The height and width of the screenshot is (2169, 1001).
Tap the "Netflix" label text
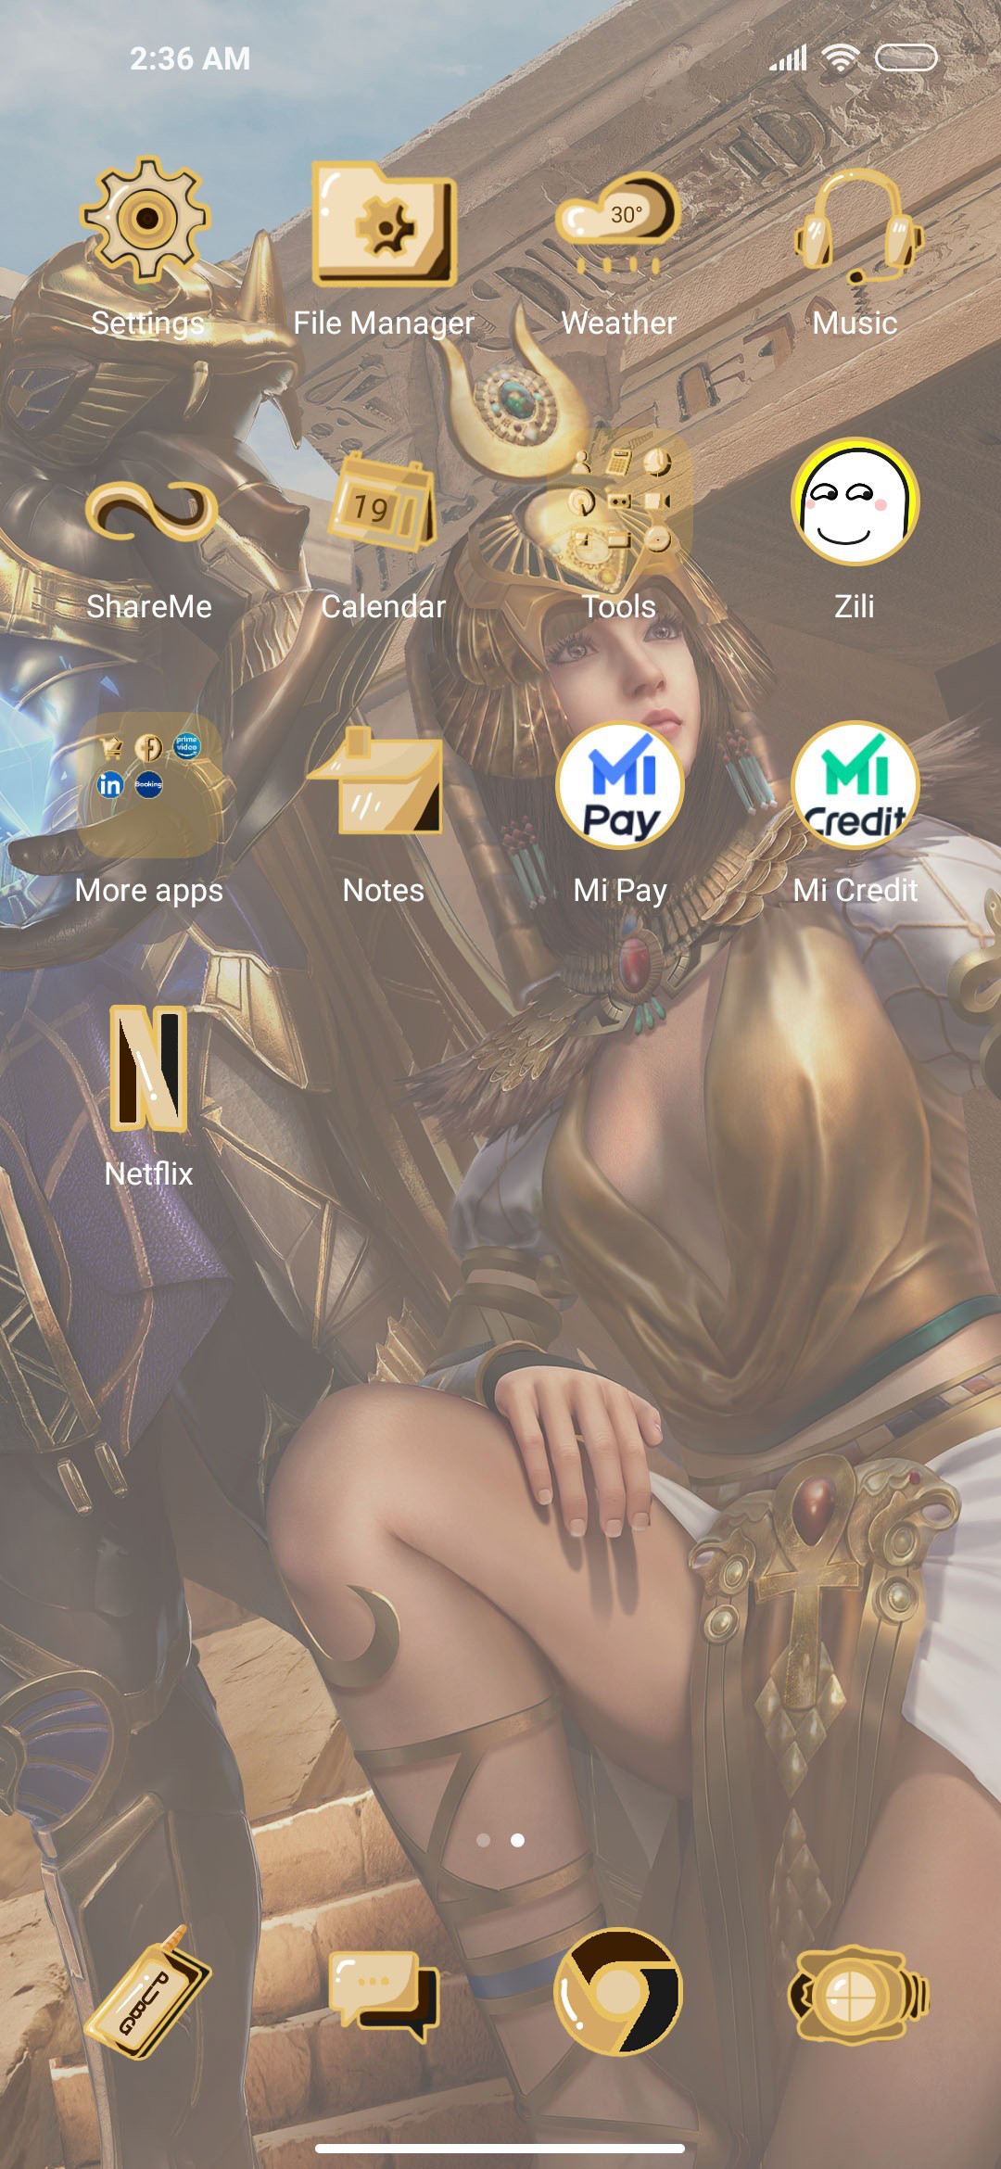click(x=149, y=1173)
